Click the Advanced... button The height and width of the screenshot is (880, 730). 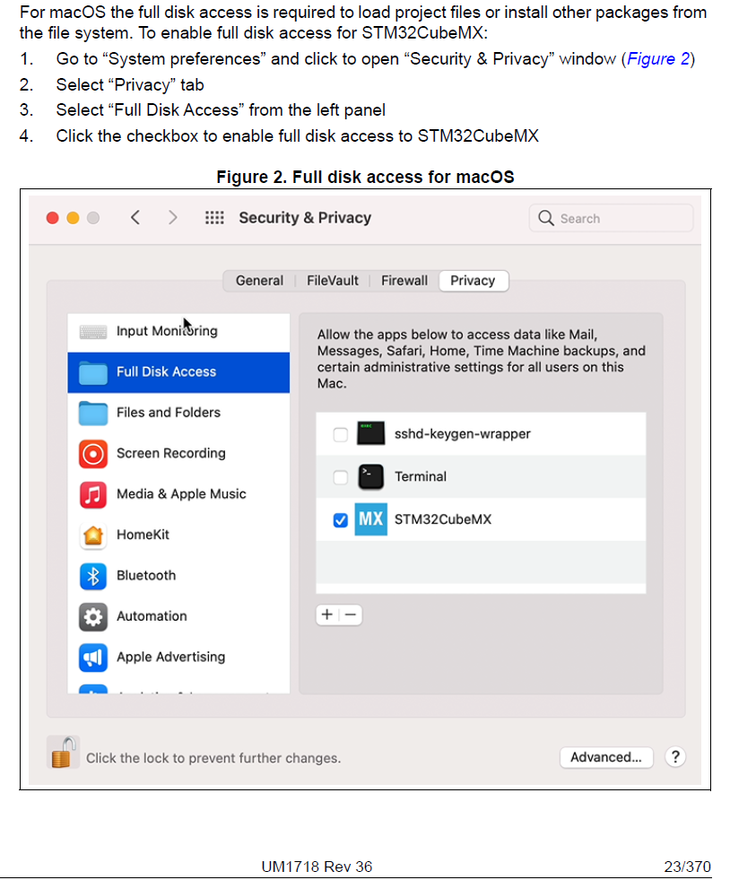click(606, 757)
